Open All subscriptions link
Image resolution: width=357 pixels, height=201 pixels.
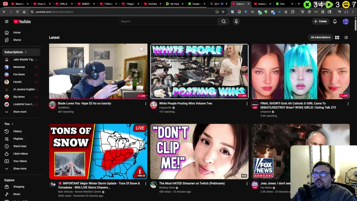tap(320, 37)
